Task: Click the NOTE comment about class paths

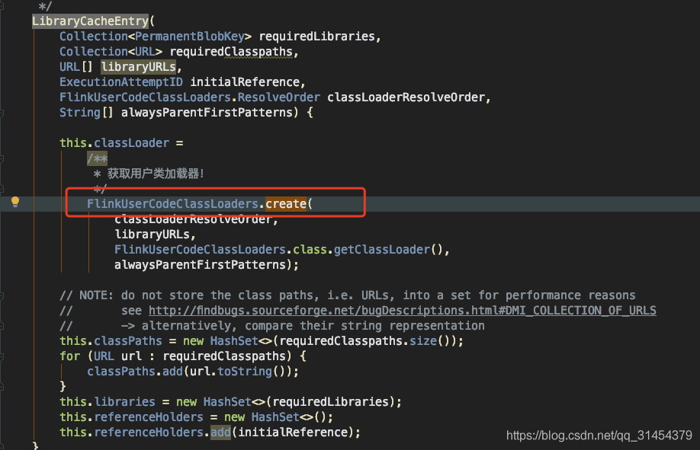Action: coord(347,295)
